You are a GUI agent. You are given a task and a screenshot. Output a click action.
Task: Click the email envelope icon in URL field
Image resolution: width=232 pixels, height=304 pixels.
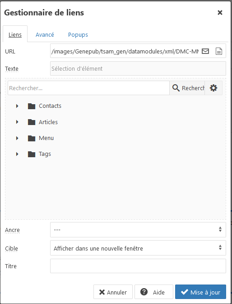tap(205, 51)
